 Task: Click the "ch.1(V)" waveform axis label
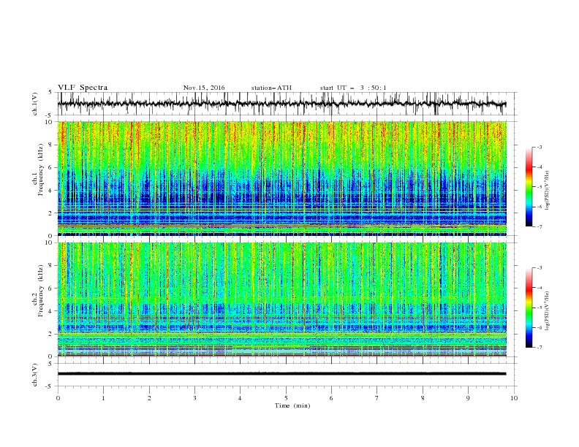[35, 104]
